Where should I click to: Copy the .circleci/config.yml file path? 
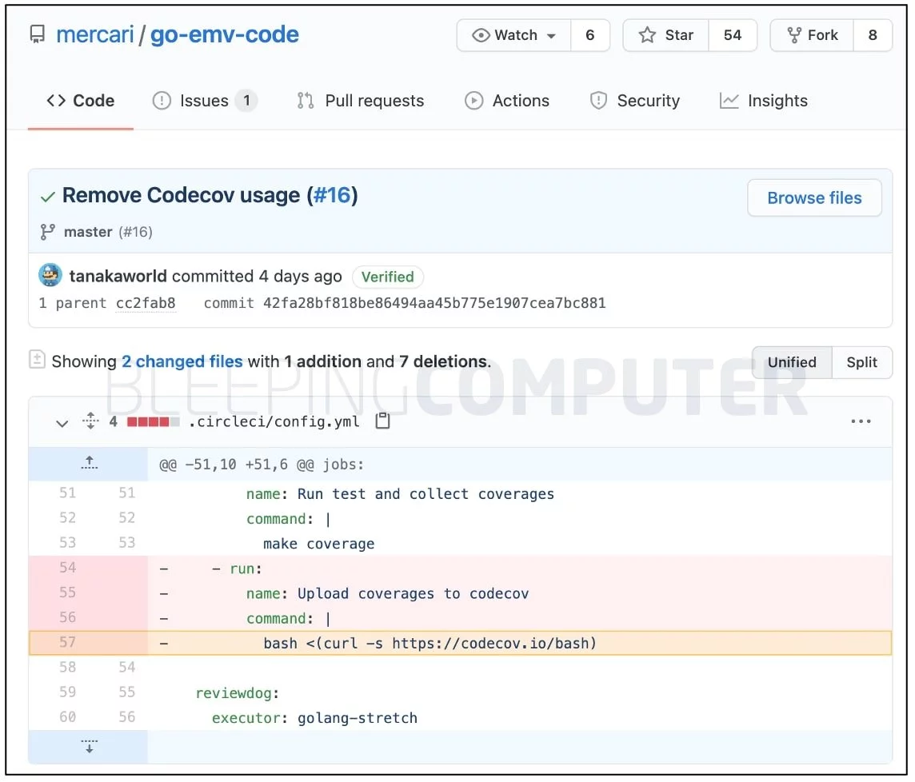pos(383,420)
